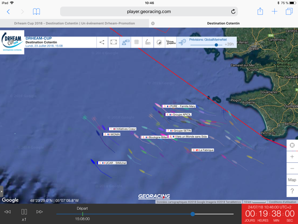Image resolution: width=298 pixels, height=224 pixels.
Task: Click Lundi, 23 Juillet 2018 date text
Action: point(44,46)
